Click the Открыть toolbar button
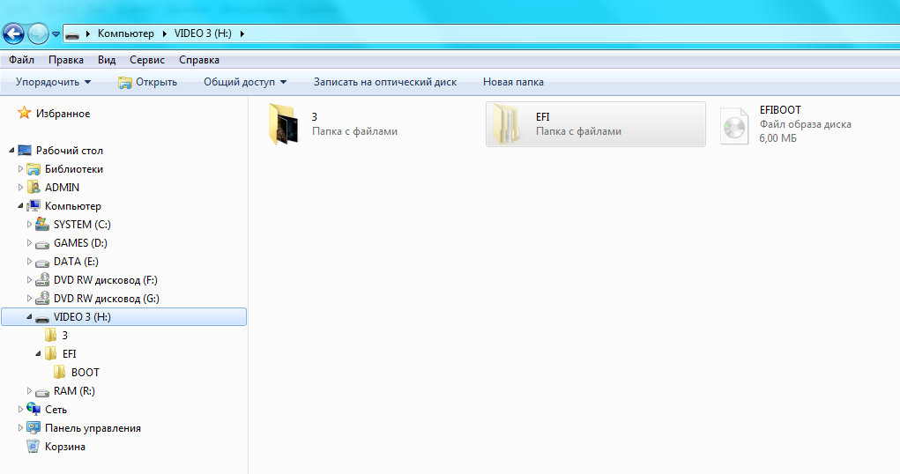The image size is (900, 474). pos(148,82)
